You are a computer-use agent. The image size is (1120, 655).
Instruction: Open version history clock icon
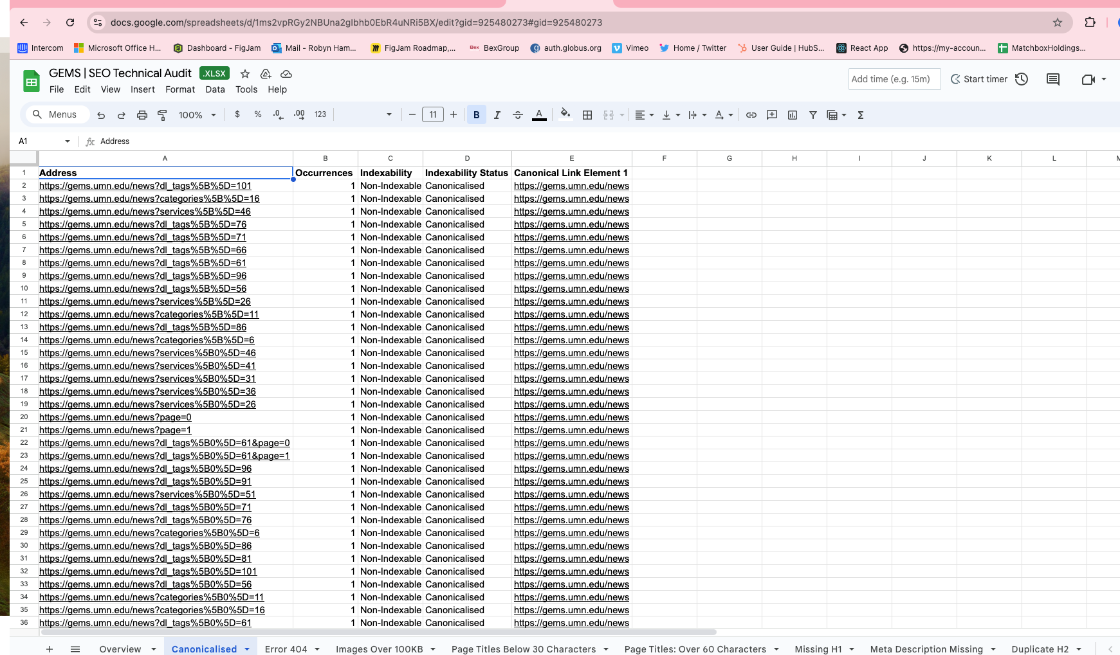pyautogui.click(x=1022, y=79)
